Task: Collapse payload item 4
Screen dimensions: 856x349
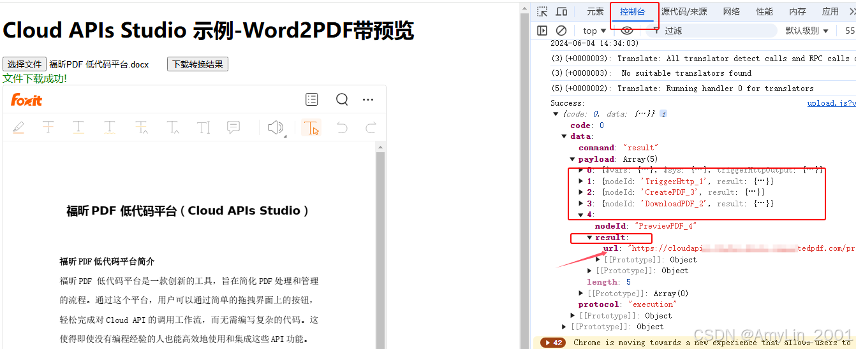Action: [580, 215]
